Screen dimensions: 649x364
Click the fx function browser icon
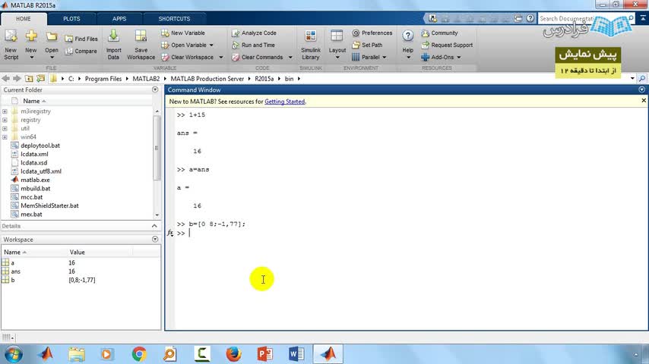[170, 233]
